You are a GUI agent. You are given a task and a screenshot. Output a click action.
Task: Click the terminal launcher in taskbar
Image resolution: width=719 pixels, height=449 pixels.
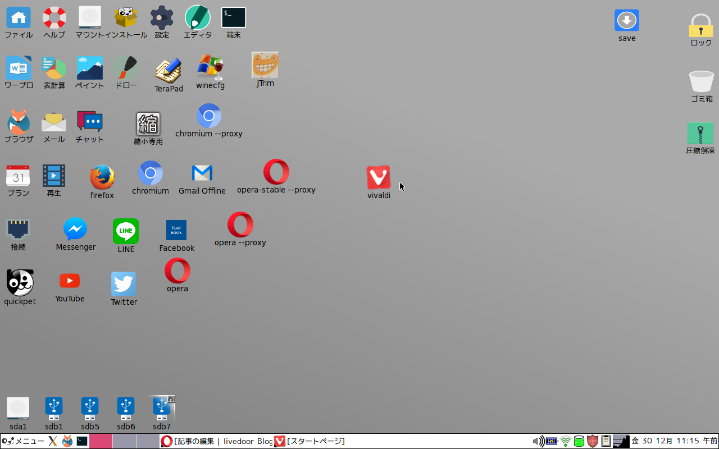(x=82, y=441)
